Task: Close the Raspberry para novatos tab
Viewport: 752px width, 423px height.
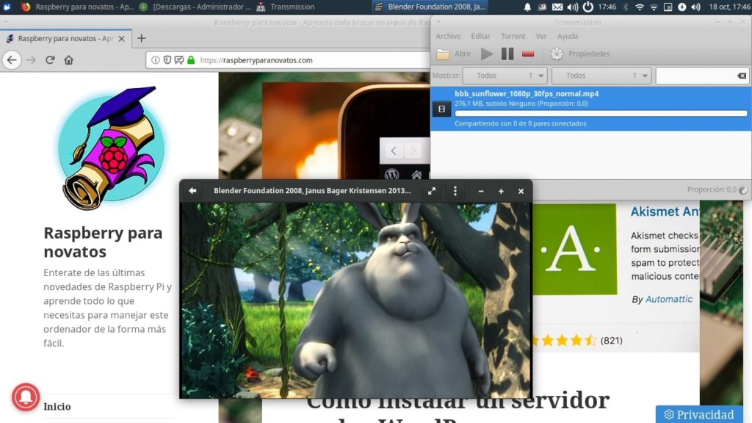Action: pyautogui.click(x=121, y=38)
